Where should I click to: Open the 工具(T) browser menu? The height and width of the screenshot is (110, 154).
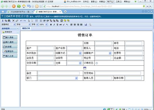point(119,1)
